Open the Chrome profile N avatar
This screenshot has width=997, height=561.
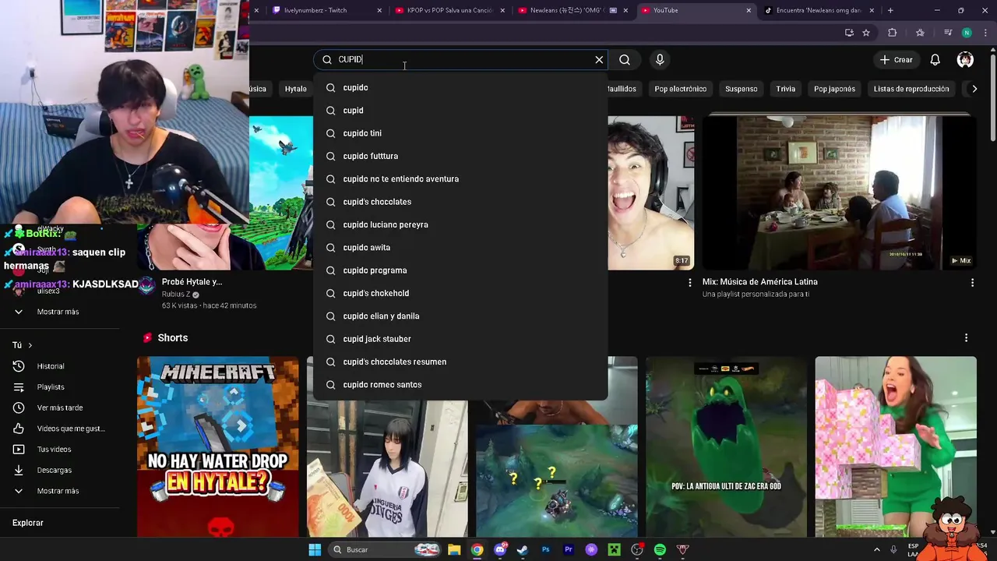[967, 33]
